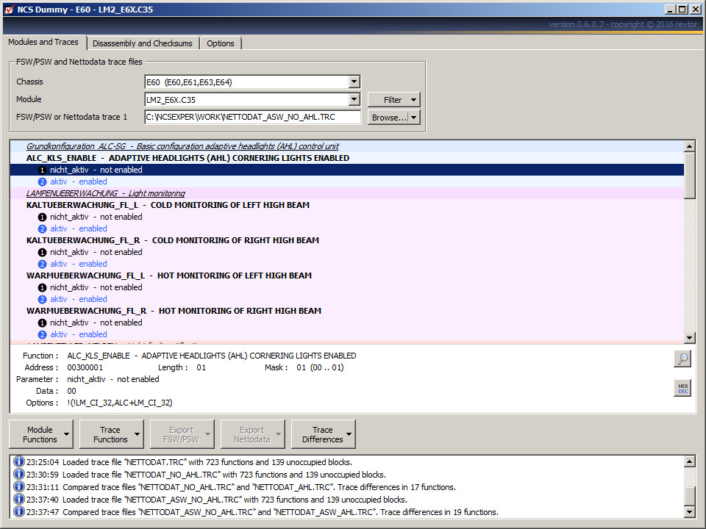Select nicht_aktiv under KALTUEBERWACHUNG_FL_L
The width and height of the screenshot is (706, 529).
pos(346,217)
